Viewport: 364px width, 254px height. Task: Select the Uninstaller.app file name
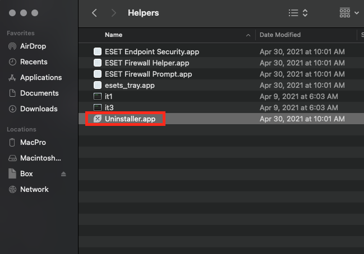[130, 119]
